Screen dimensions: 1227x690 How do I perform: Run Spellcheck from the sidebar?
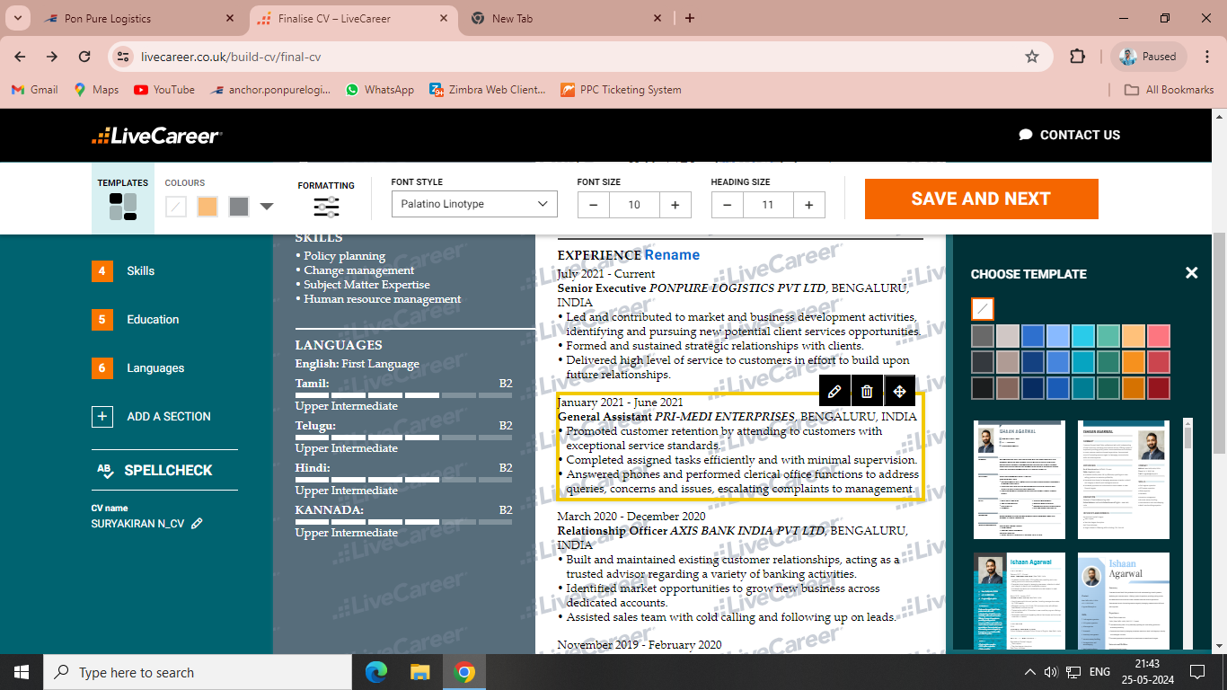[167, 470]
